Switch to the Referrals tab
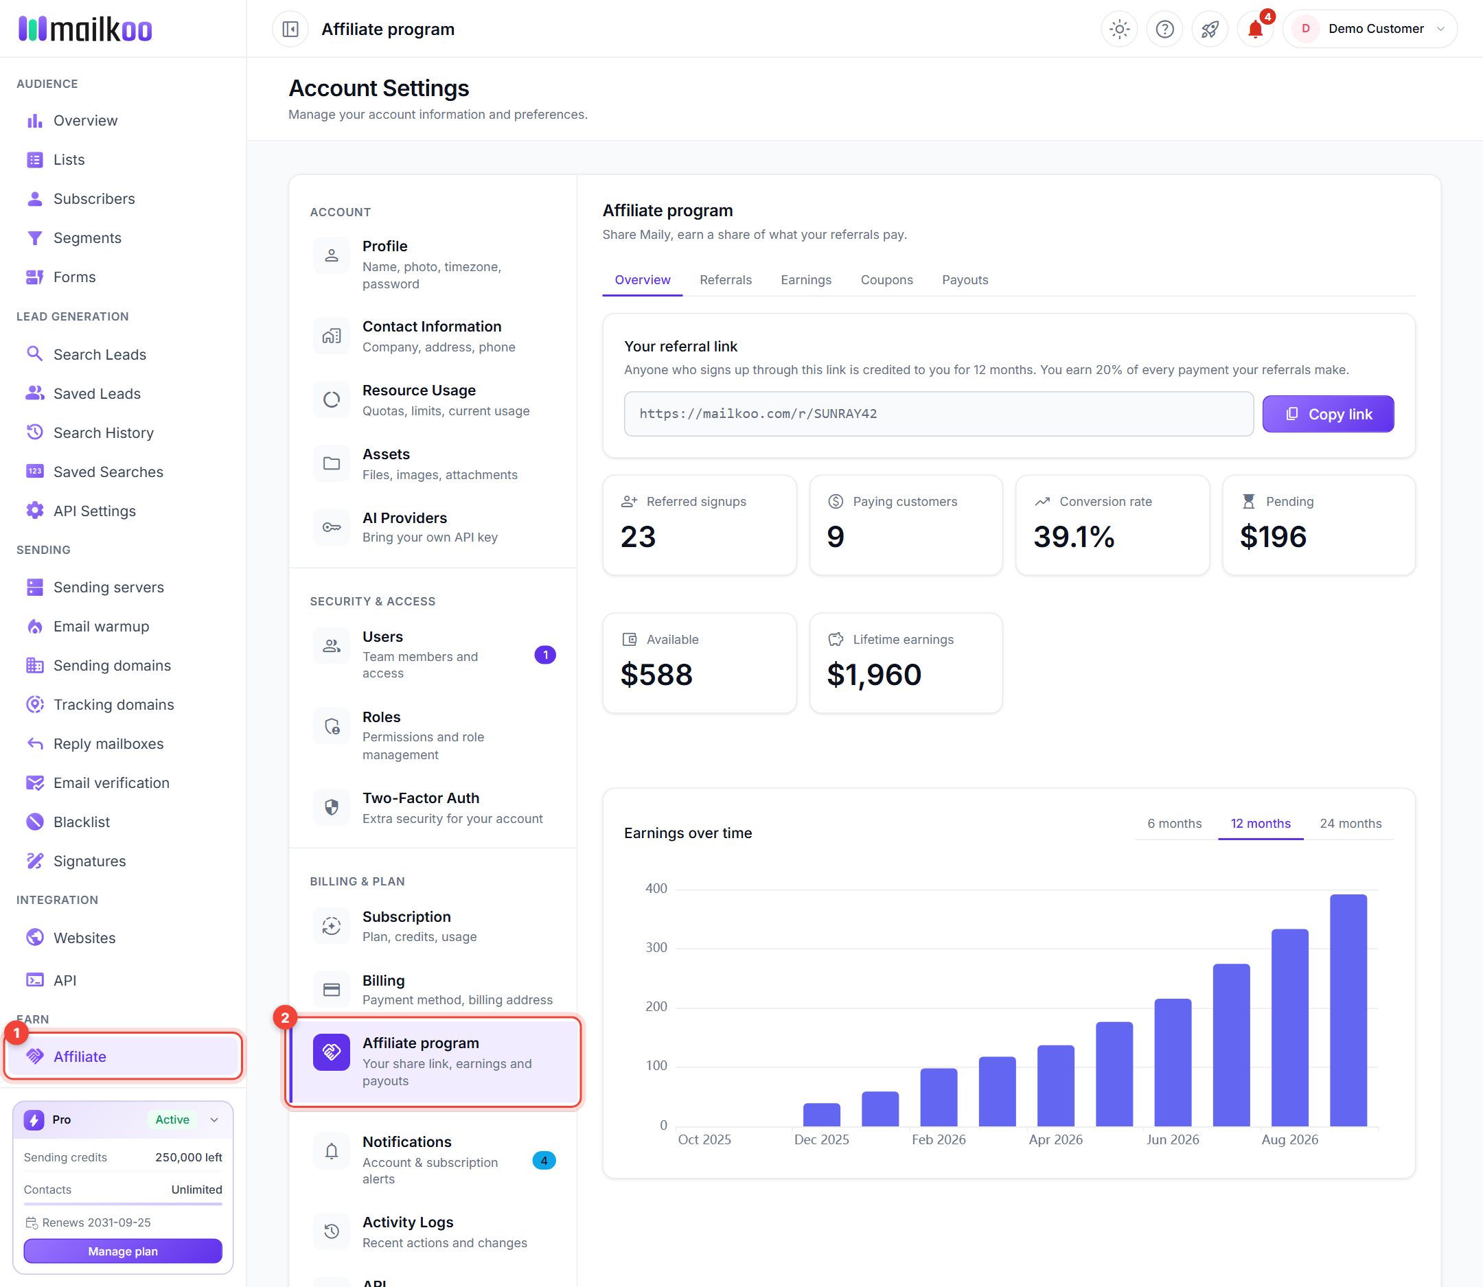 pos(725,280)
